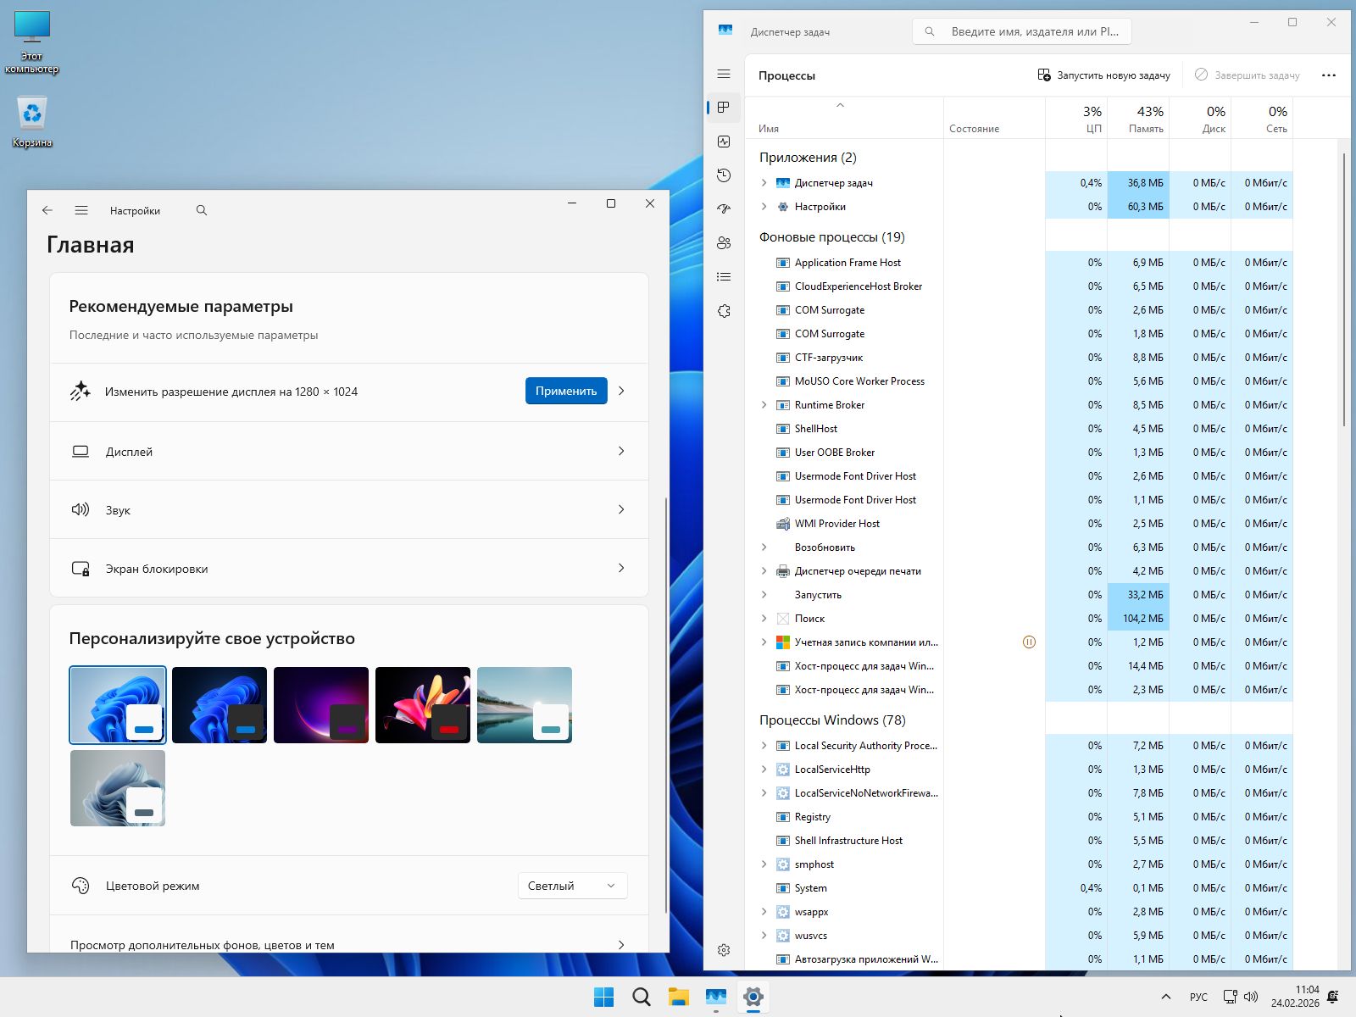Viewport: 1356px width, 1017px height.
Task: Click Запустить новую задачу button
Action: [x=1103, y=75]
